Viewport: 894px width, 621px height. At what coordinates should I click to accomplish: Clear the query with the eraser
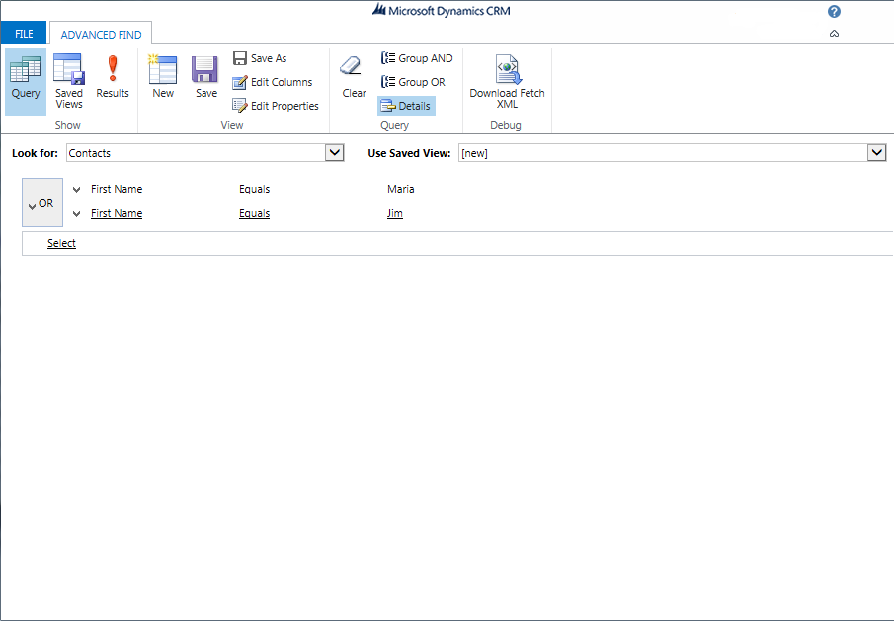[354, 77]
